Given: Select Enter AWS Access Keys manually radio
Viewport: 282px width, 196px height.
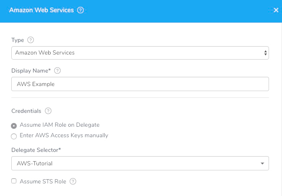Looking at the screenshot, I should point(14,136).
